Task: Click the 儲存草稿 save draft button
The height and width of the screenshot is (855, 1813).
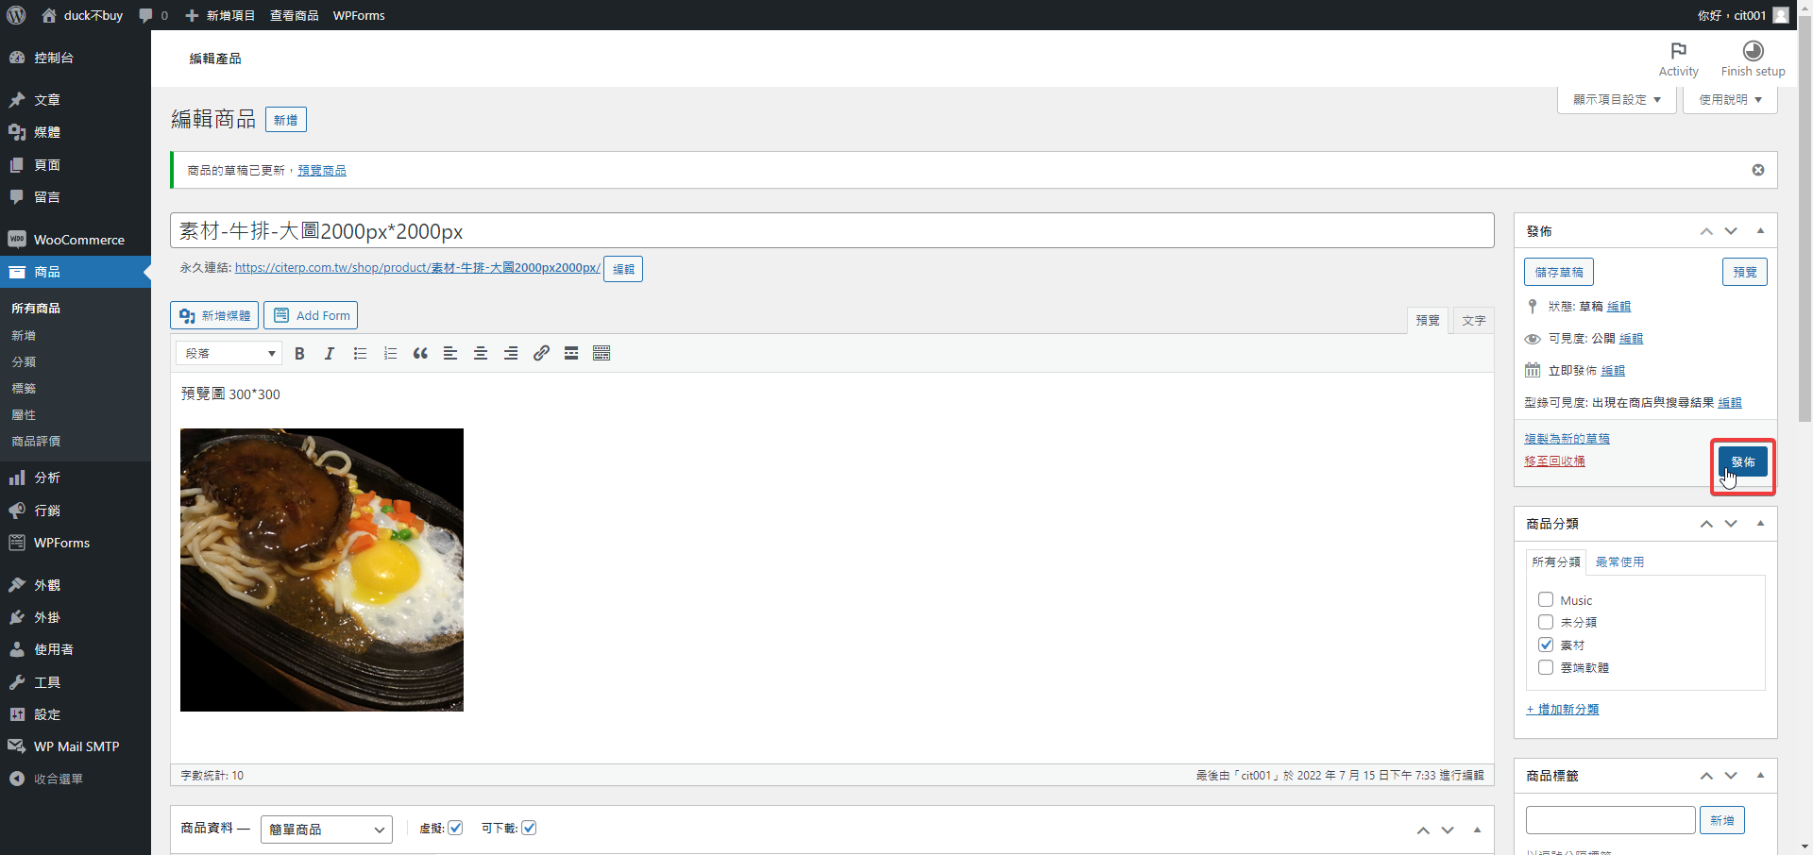Action: pyautogui.click(x=1558, y=272)
